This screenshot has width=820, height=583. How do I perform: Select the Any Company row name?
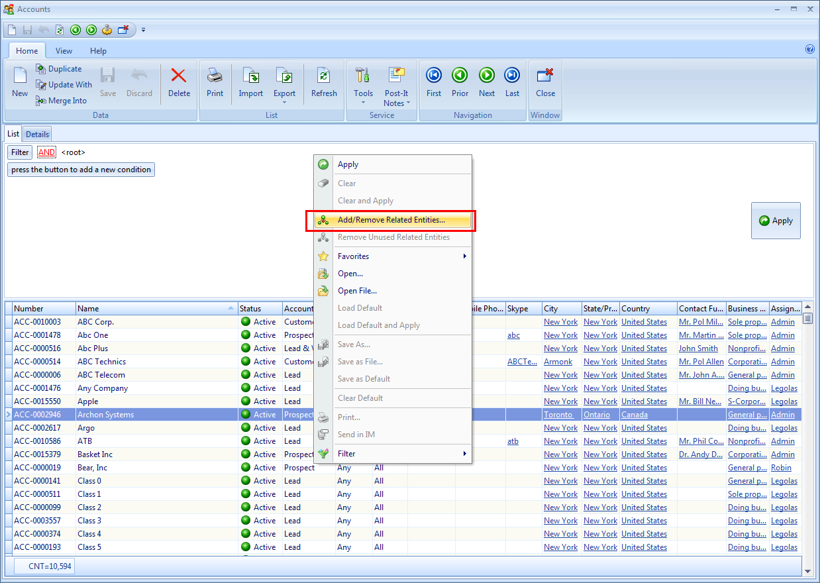(x=103, y=388)
